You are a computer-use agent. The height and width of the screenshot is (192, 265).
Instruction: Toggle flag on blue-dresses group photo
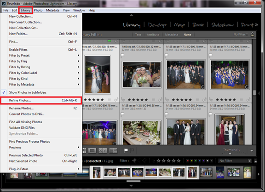(210, 55)
